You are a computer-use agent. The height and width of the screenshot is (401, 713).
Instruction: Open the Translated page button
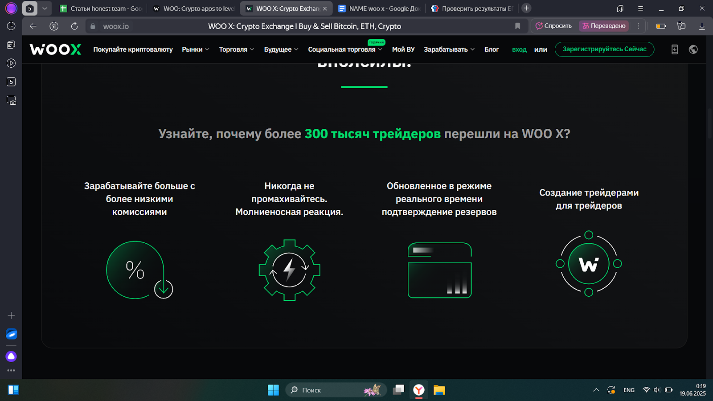click(x=604, y=26)
